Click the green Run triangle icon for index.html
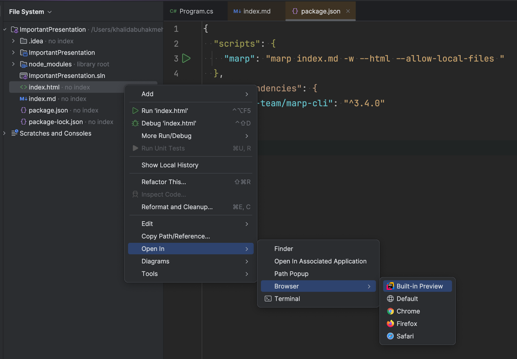The image size is (517, 359). tap(135, 111)
